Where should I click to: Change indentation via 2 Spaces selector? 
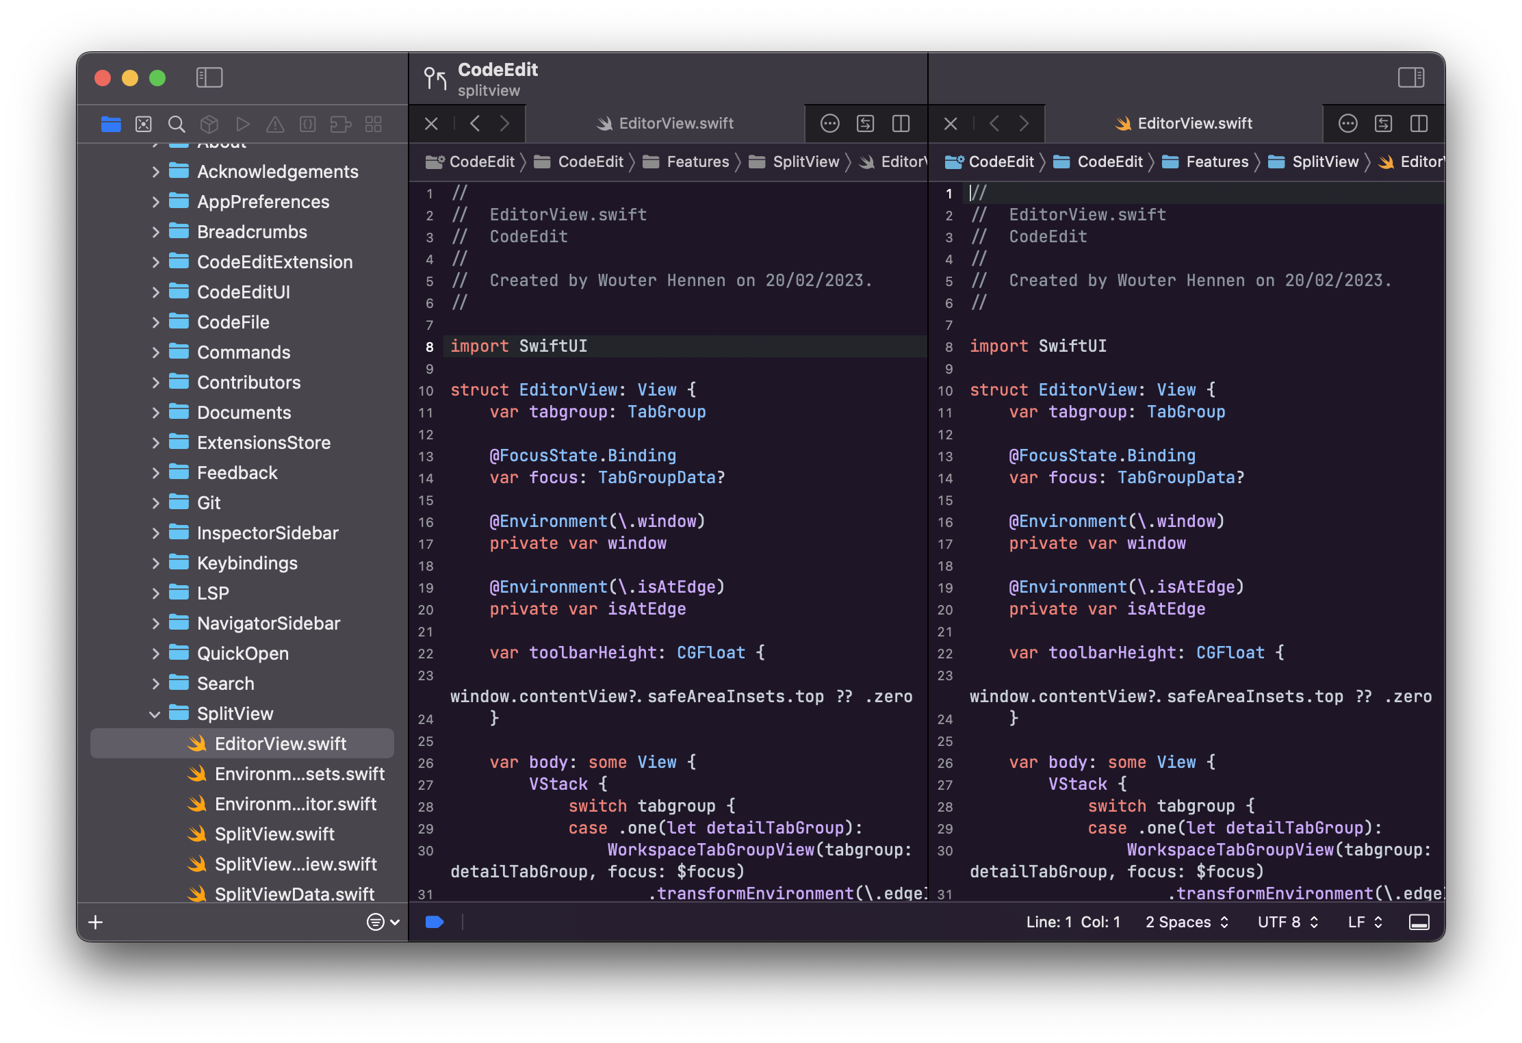(1187, 923)
